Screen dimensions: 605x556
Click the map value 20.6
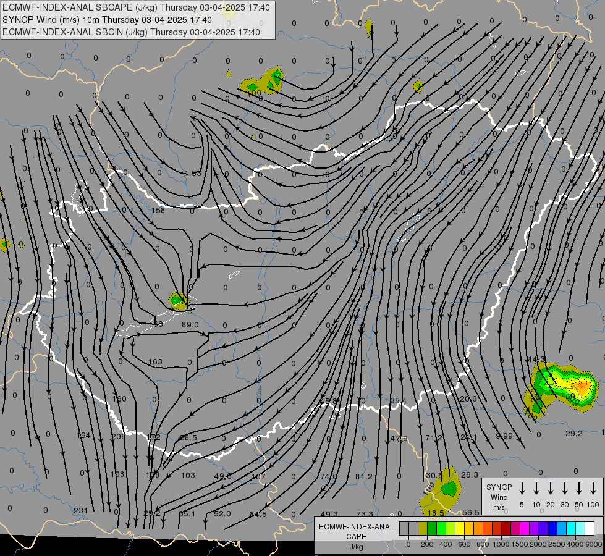[x=468, y=398]
